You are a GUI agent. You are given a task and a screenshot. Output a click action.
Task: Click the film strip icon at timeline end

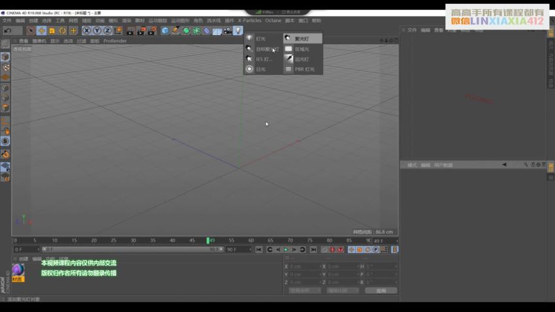[394, 250]
